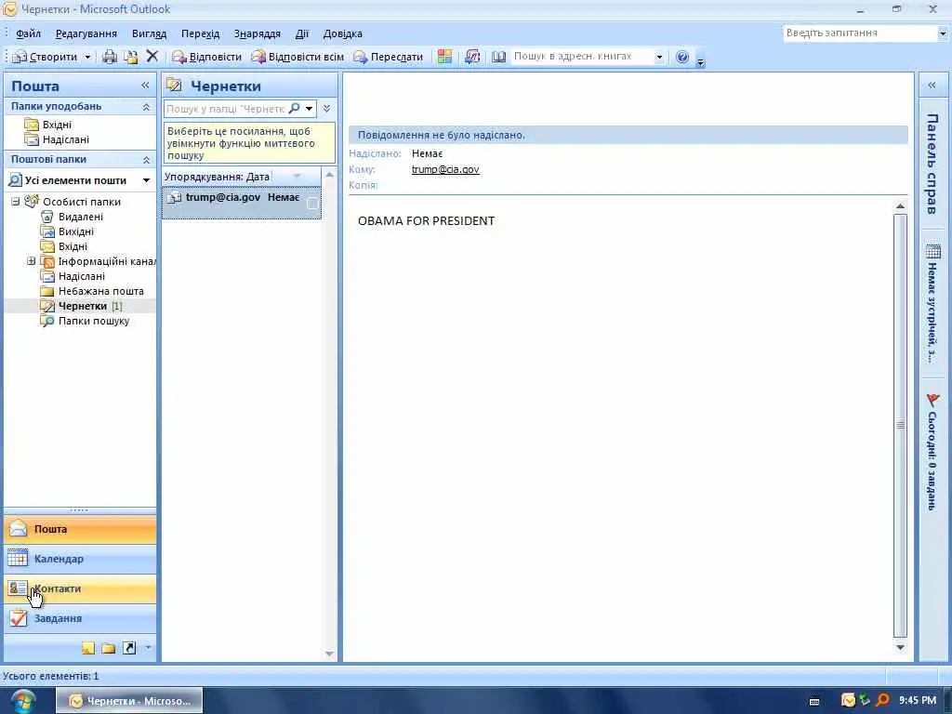Open the Address Book icon

(498, 57)
